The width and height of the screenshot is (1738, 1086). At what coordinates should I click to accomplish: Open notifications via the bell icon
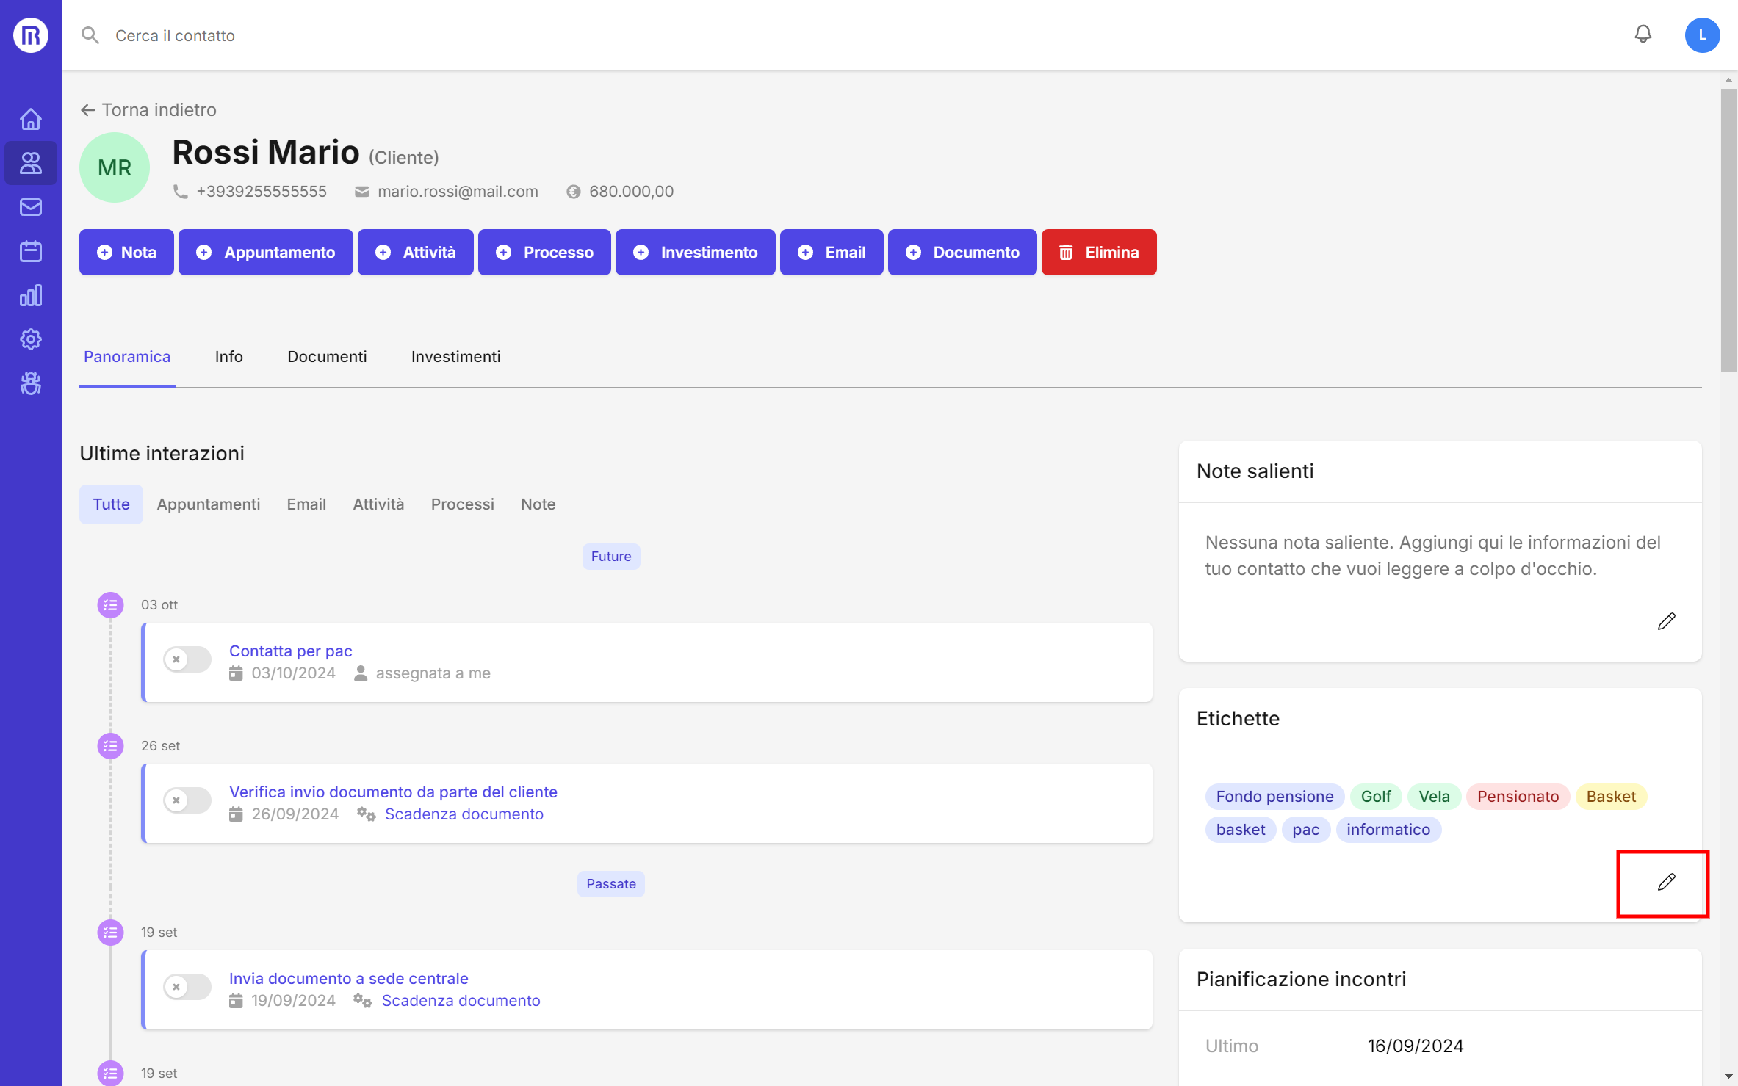[1643, 35]
